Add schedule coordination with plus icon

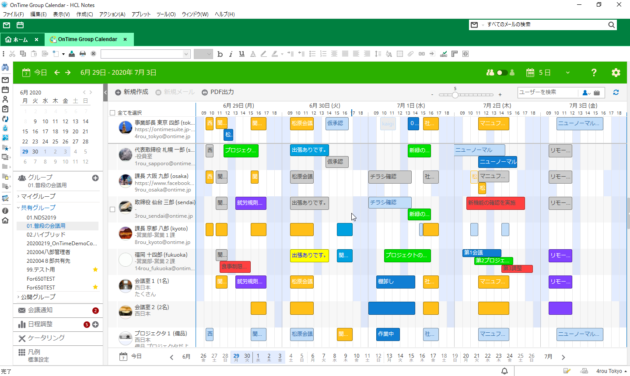pyautogui.click(x=95, y=324)
